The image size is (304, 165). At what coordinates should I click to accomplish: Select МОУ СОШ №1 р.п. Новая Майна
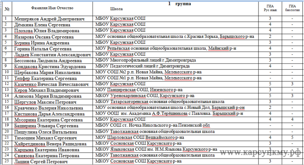(149, 78)
